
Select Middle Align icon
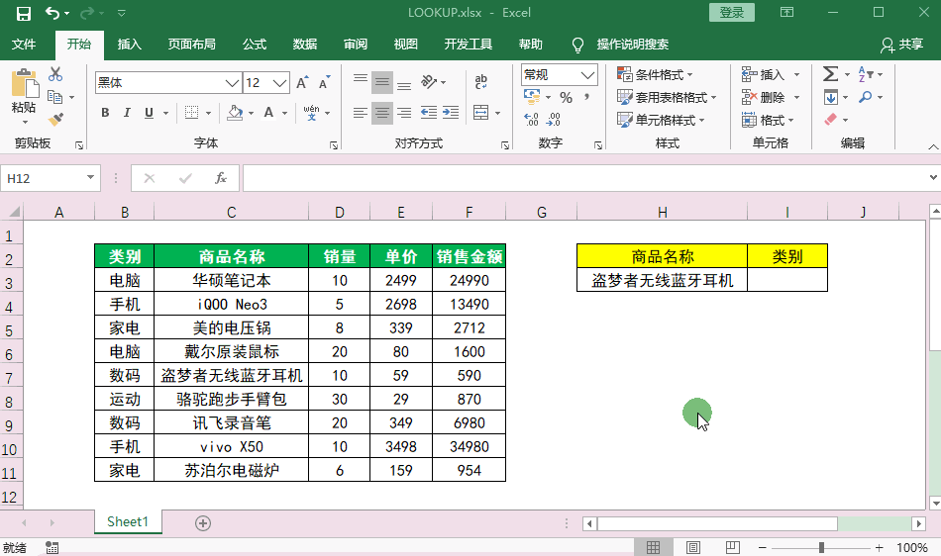(x=381, y=83)
